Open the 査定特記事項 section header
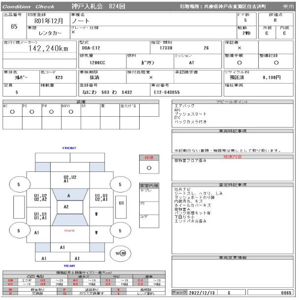 click(x=233, y=184)
